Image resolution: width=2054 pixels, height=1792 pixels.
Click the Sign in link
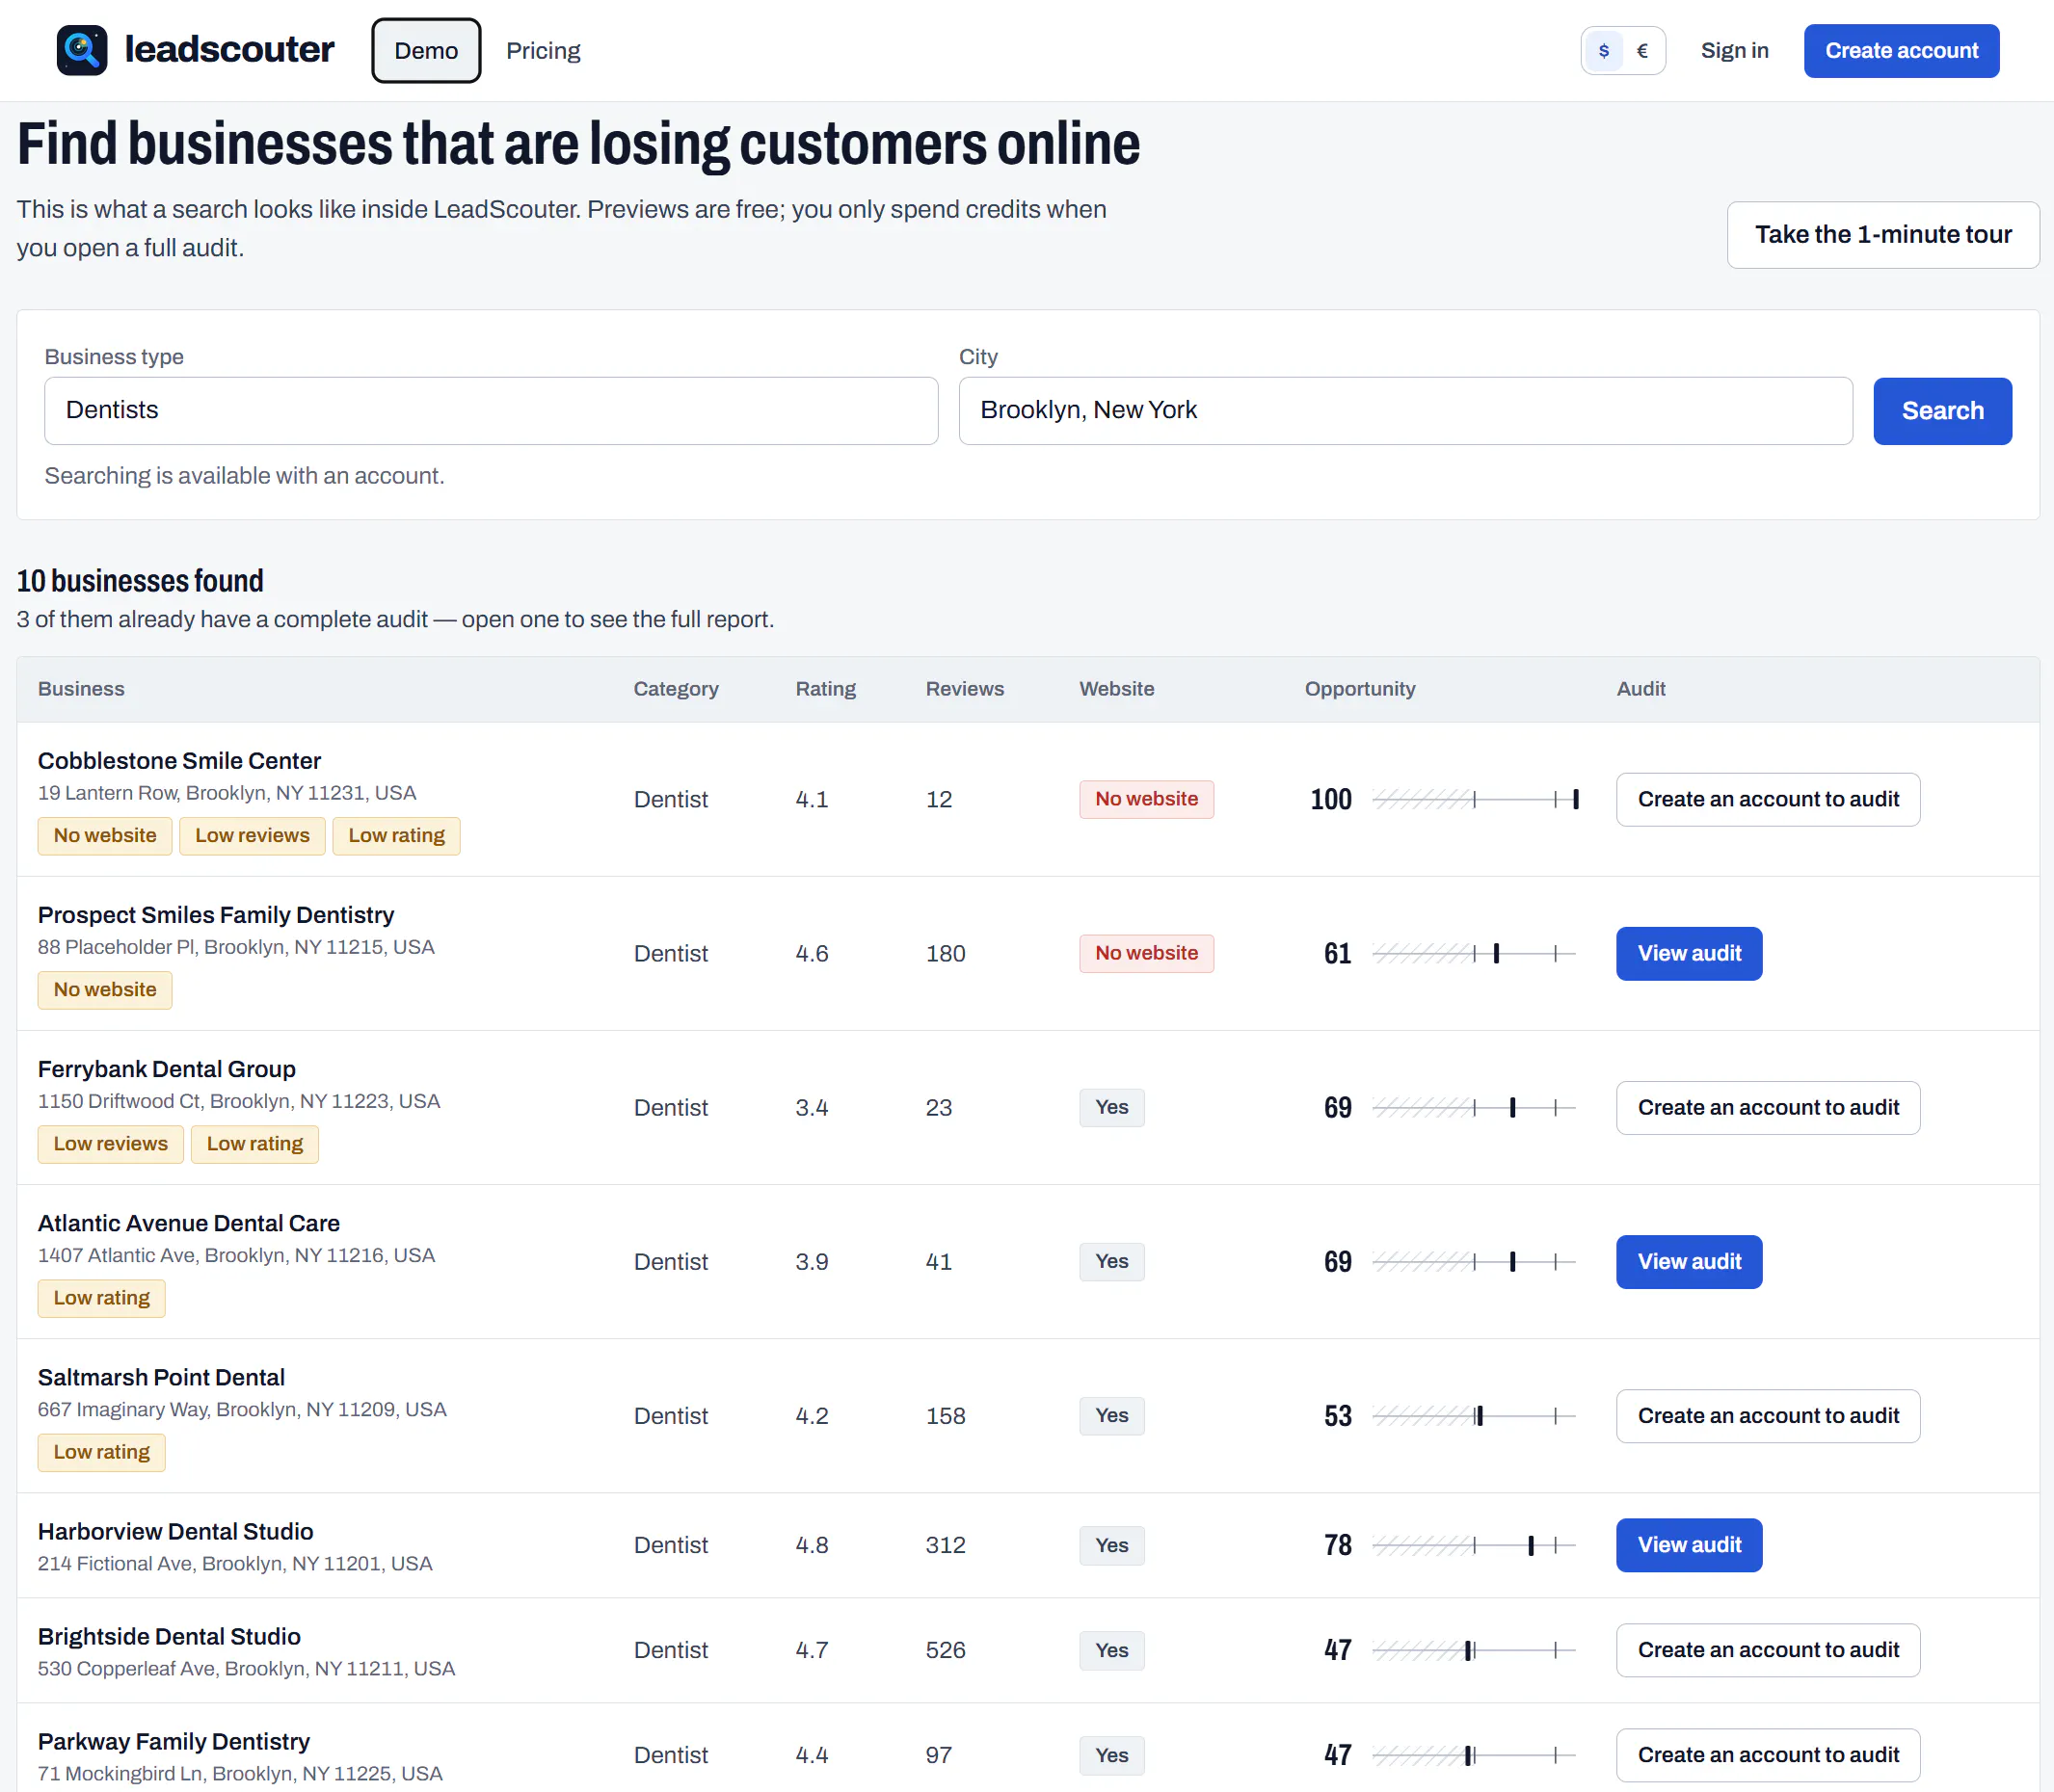tap(1735, 50)
